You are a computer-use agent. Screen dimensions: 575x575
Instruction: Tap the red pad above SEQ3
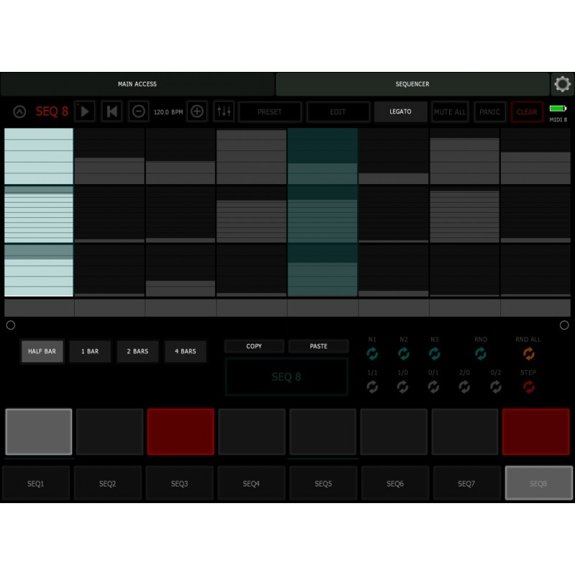[x=180, y=431]
